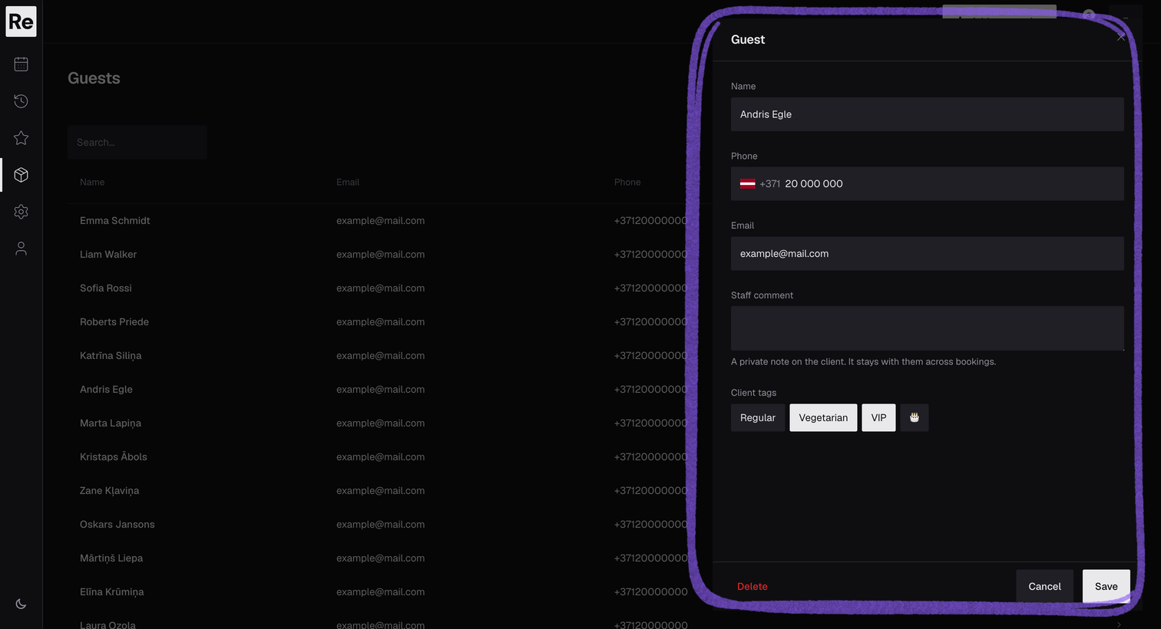
Task: Open settings gear in sidebar
Action: [x=21, y=212]
